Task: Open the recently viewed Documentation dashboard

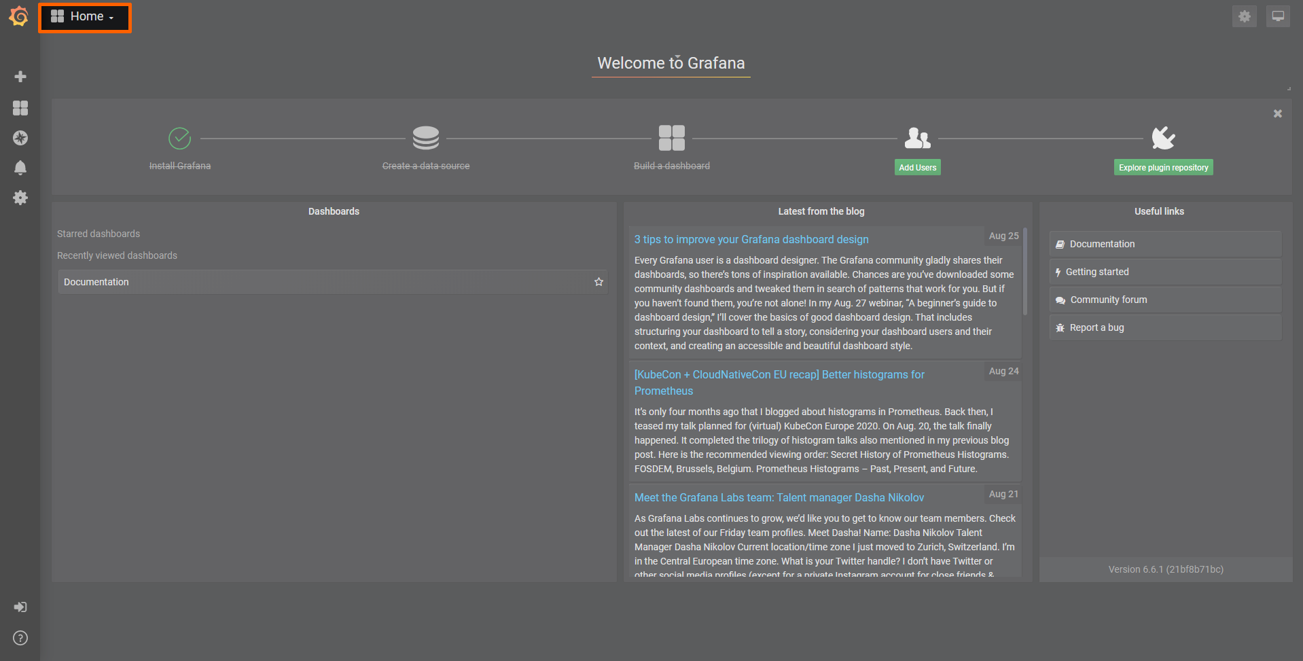Action: coord(96,281)
